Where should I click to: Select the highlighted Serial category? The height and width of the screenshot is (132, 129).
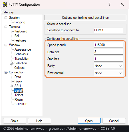pos(18,90)
